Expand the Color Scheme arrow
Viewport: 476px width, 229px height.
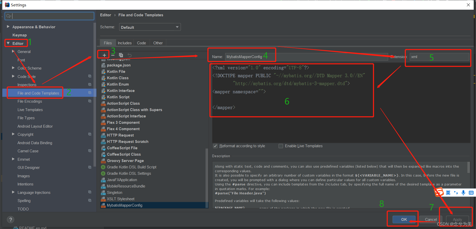(13, 68)
